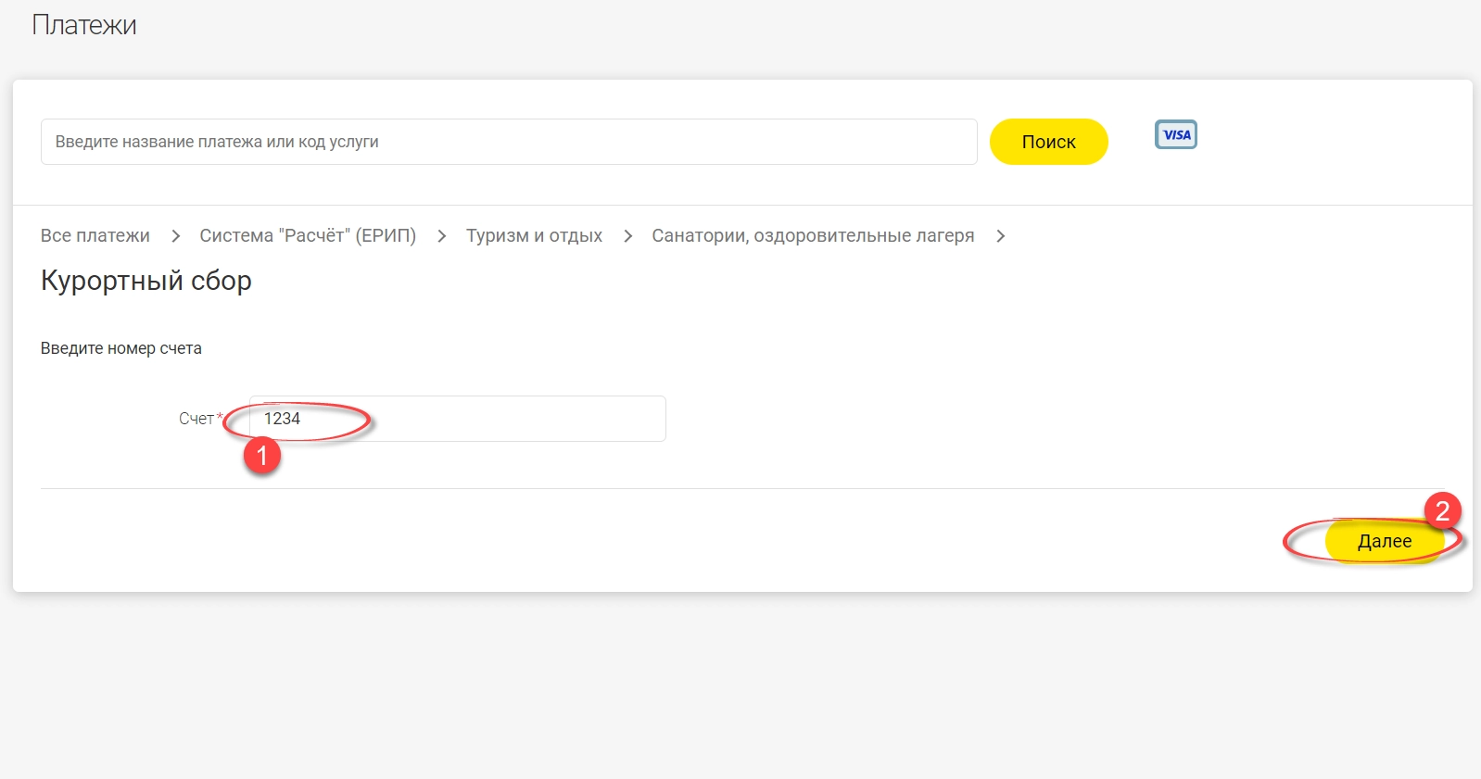This screenshot has height=779, width=1481.
Task: Click chevron after Туризм и отдых
Action: tap(627, 236)
